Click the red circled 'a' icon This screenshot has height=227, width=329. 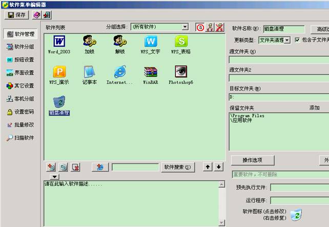tap(200, 27)
